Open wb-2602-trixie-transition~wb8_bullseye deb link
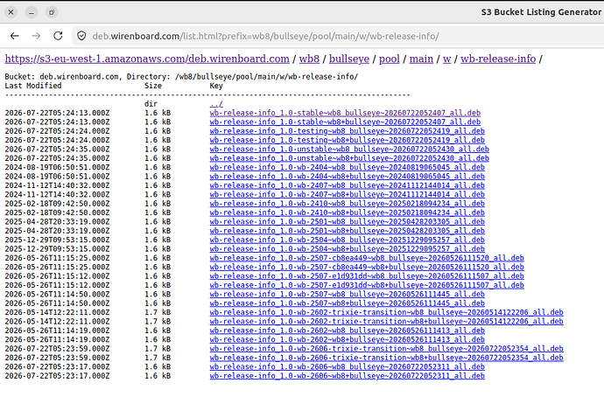Screen dimensions: 604x418 [386, 312]
